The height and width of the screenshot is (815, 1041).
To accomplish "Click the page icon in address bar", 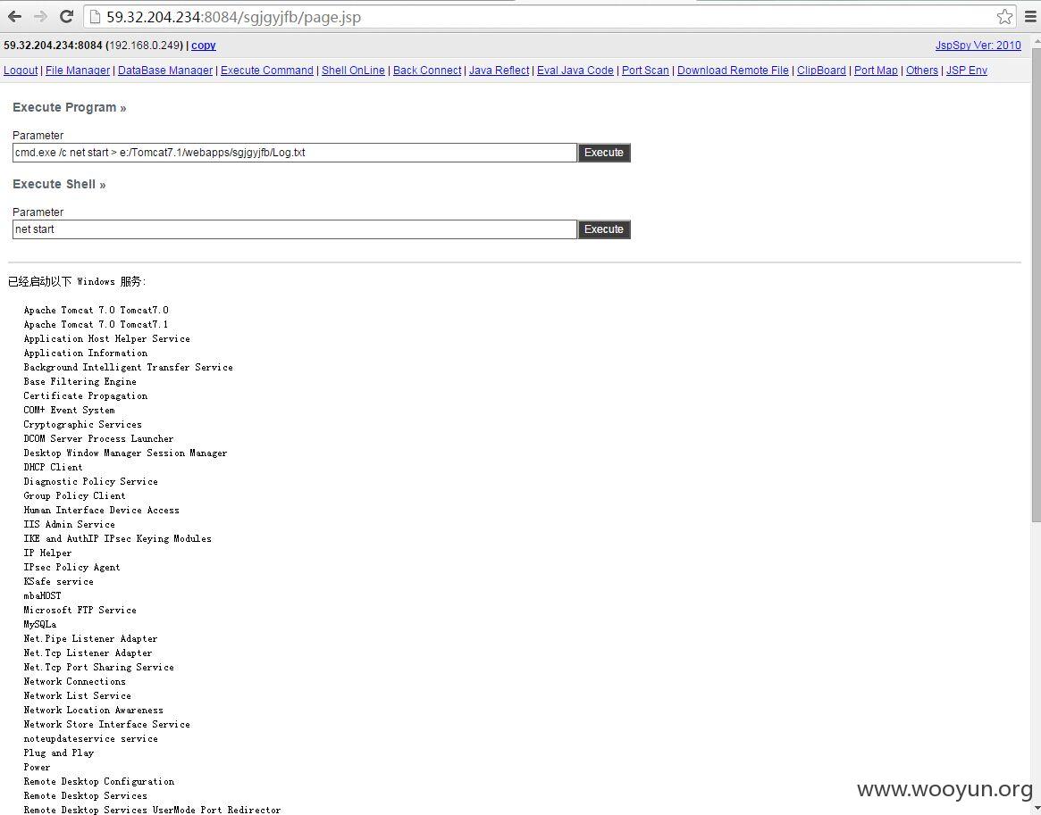I will (x=95, y=17).
